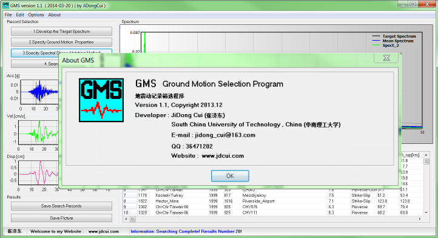Click the table's vertical scrollbar up arrow

(426, 155)
